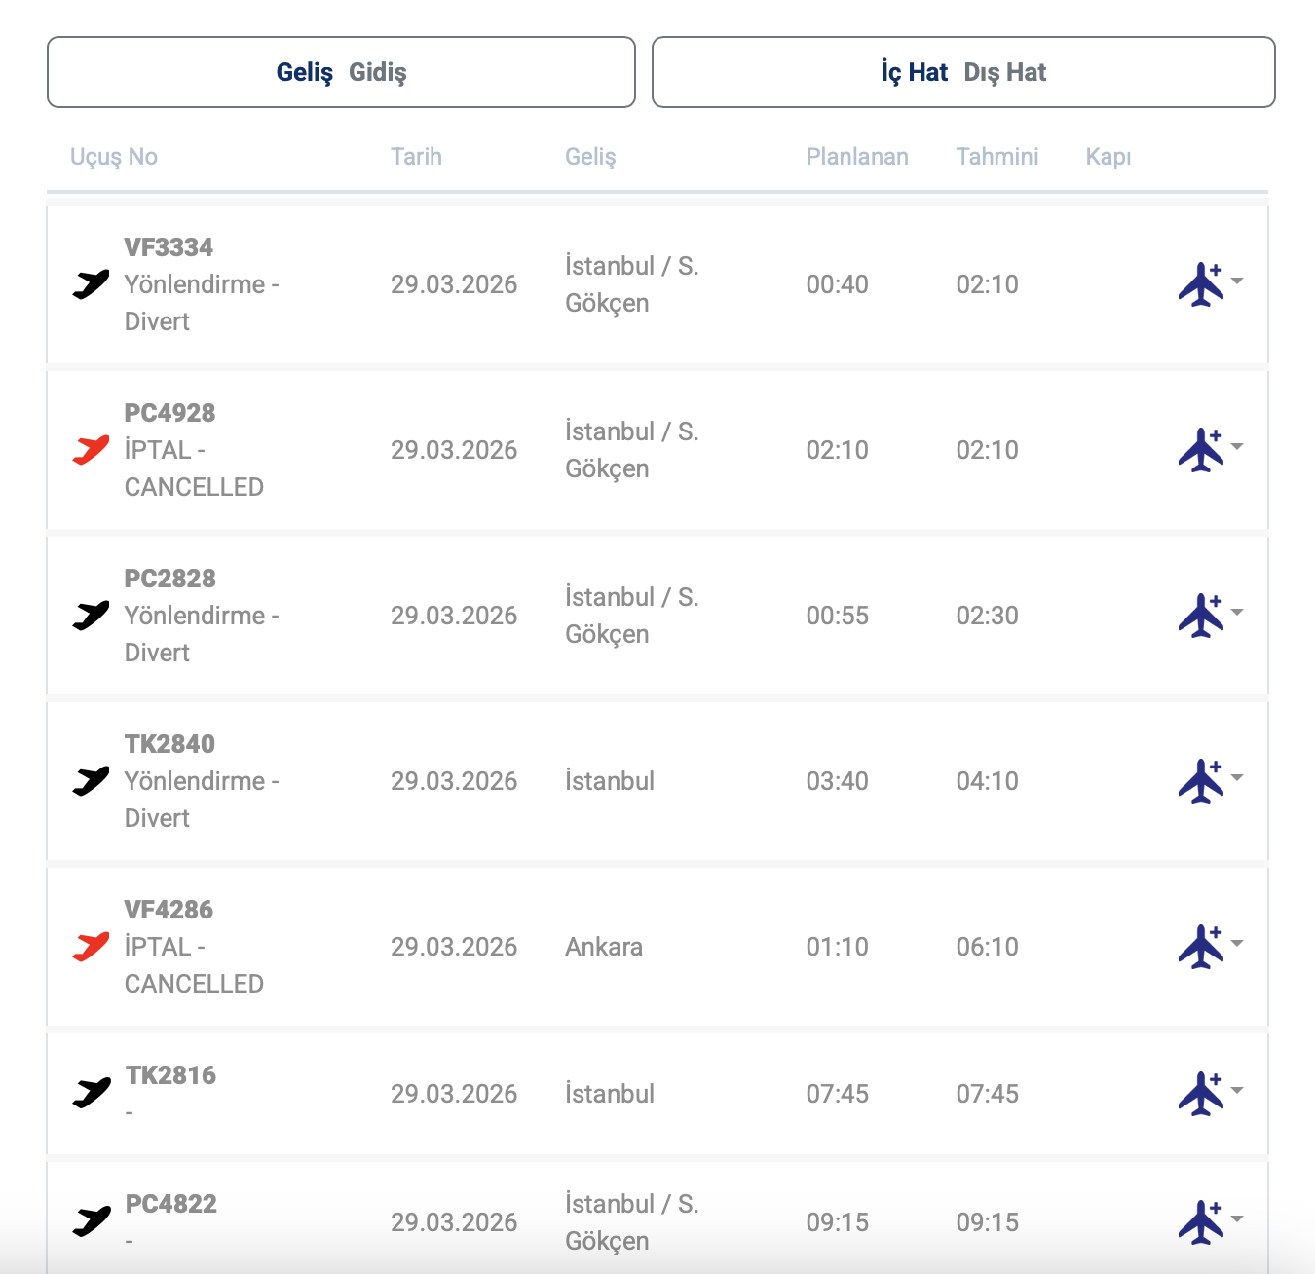Expand the dropdown arrow on the PC2828 row
Screen dimensions: 1315x1274
[1237, 612]
